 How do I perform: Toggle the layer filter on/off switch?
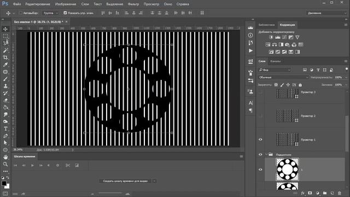coord(346,69)
